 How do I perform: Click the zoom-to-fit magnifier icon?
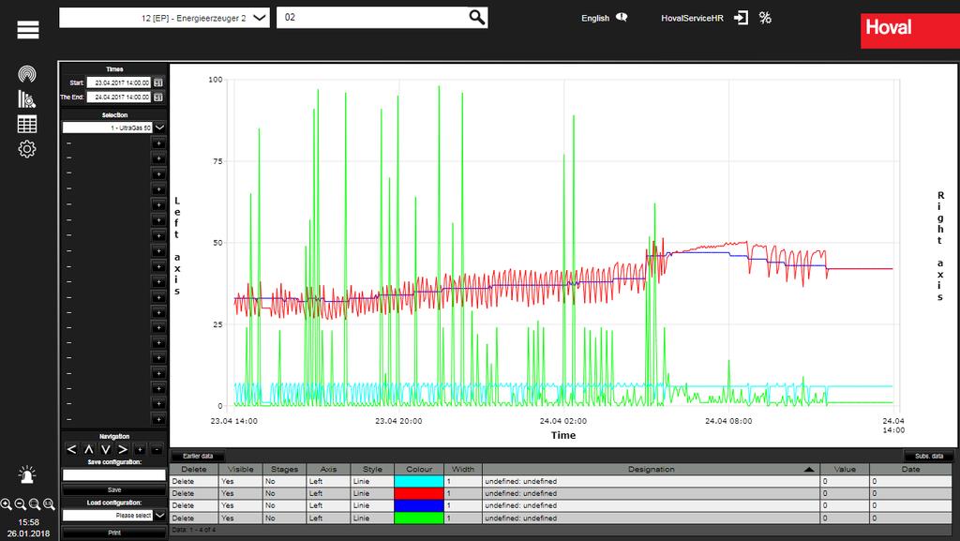tap(35, 504)
